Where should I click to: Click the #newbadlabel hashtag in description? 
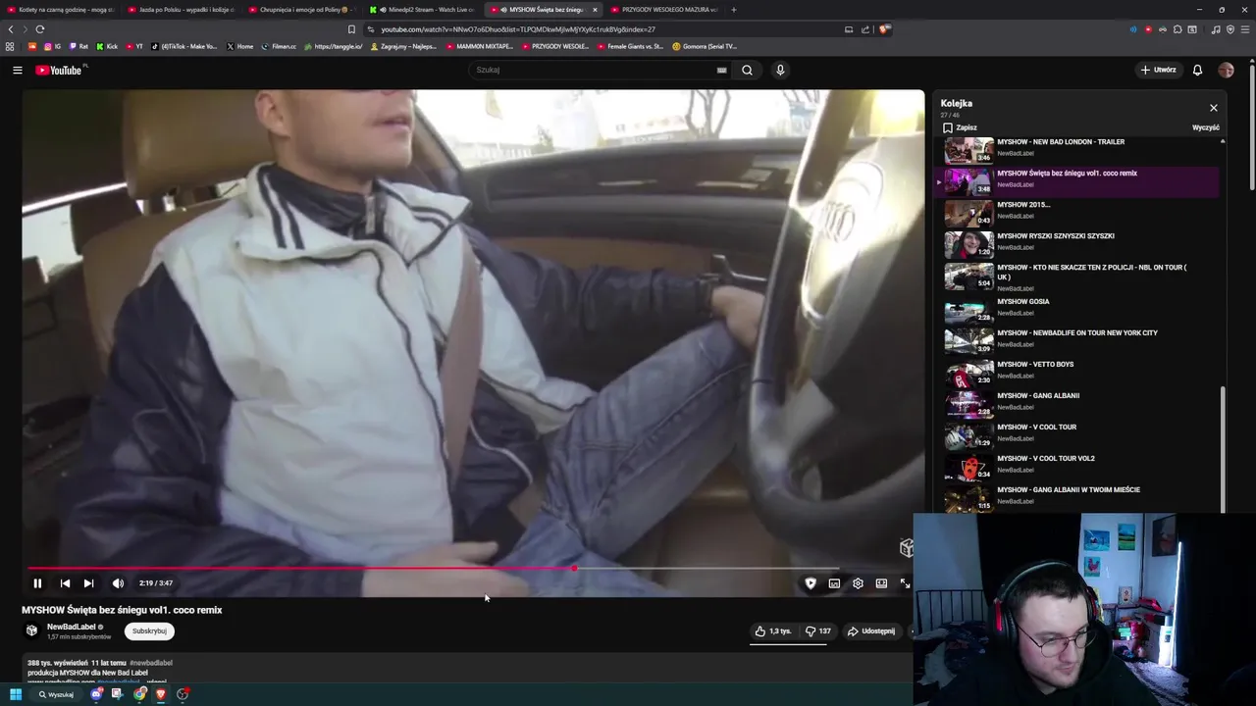151,663
